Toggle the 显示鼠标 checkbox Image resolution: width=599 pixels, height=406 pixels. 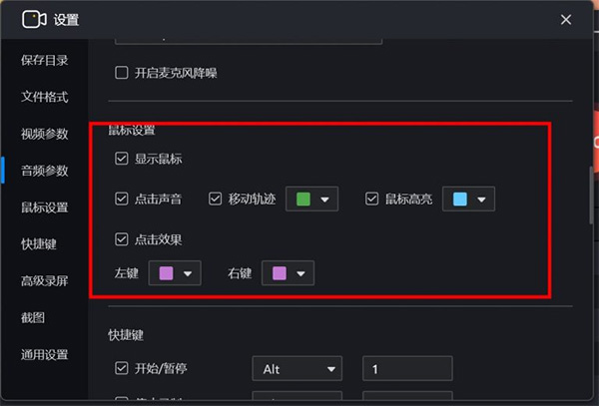click(x=122, y=159)
